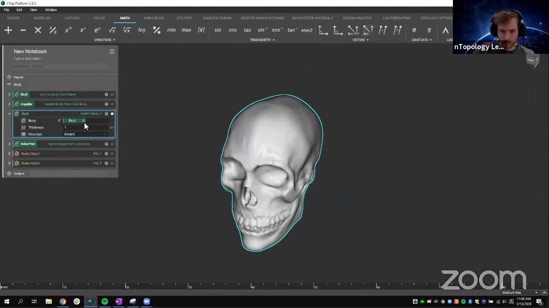Click the Euler constant e icon
The image size is (549, 308).
(414, 30)
